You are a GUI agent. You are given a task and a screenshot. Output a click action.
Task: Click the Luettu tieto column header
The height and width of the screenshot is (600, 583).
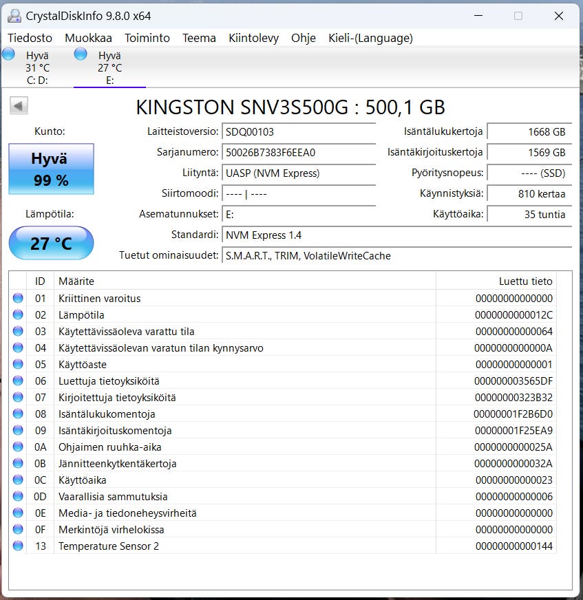coord(525,281)
